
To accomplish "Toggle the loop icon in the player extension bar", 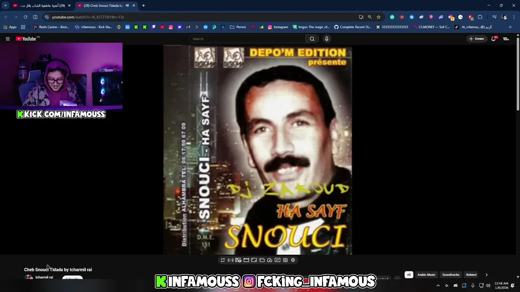I will coord(223,260).
